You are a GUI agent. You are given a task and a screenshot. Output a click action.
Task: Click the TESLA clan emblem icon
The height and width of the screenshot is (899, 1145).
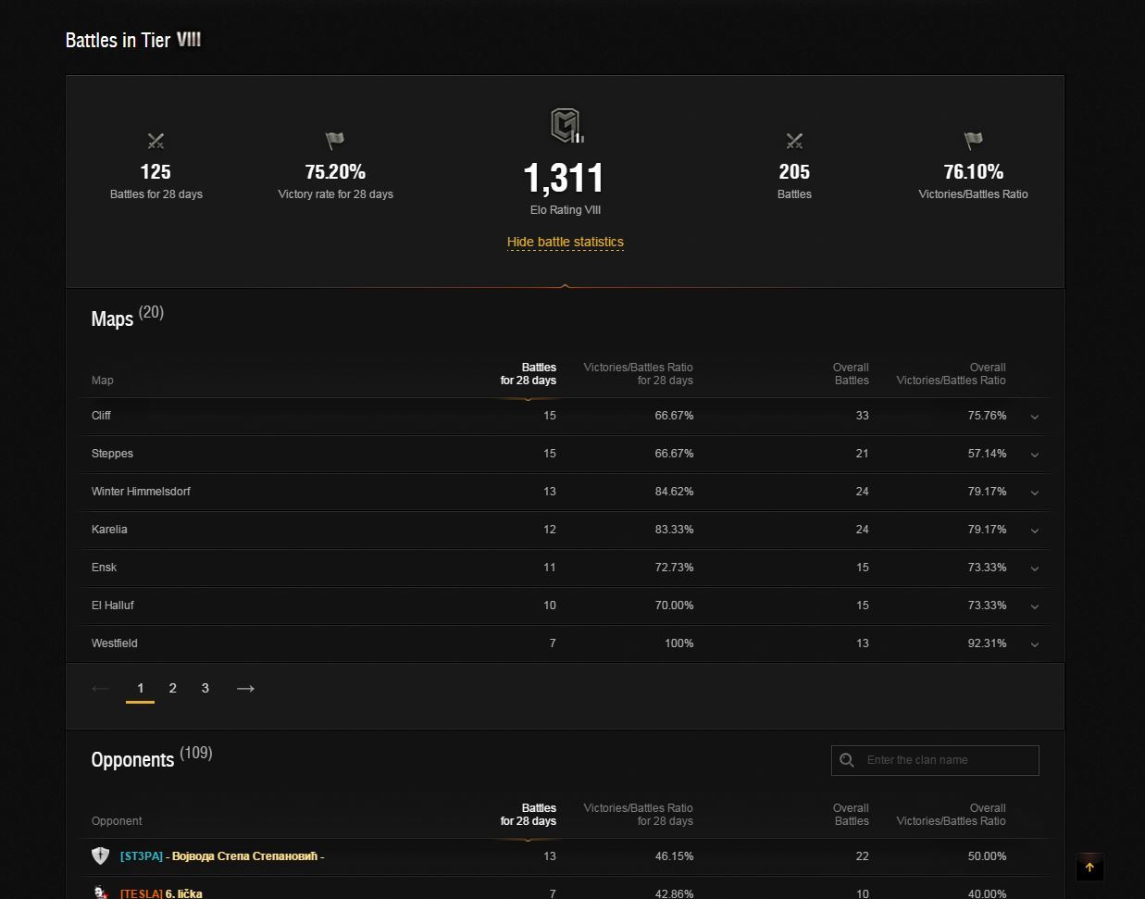(101, 893)
